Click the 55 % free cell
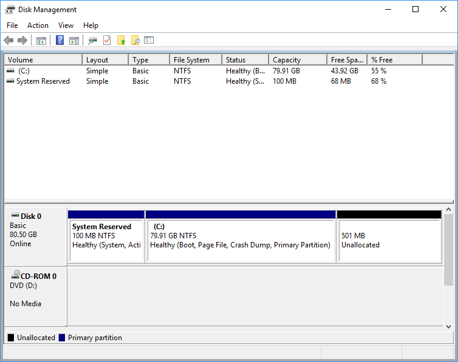 coord(378,71)
